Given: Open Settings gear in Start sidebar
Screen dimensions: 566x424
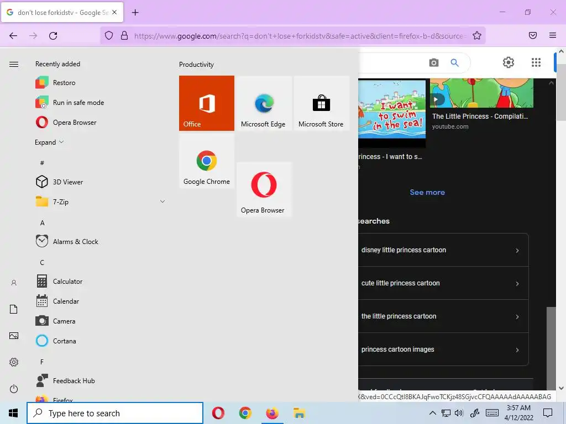Looking at the screenshot, I should coord(14,362).
